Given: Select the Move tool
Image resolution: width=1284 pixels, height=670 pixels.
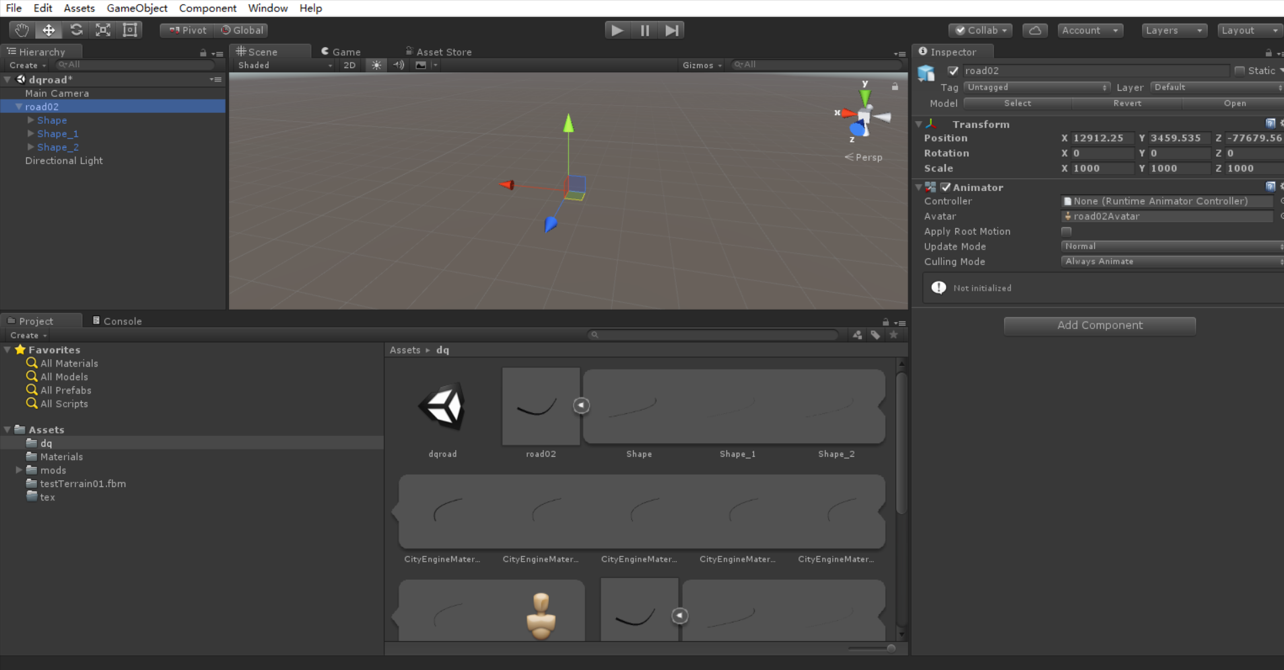Looking at the screenshot, I should pyautogui.click(x=48, y=30).
